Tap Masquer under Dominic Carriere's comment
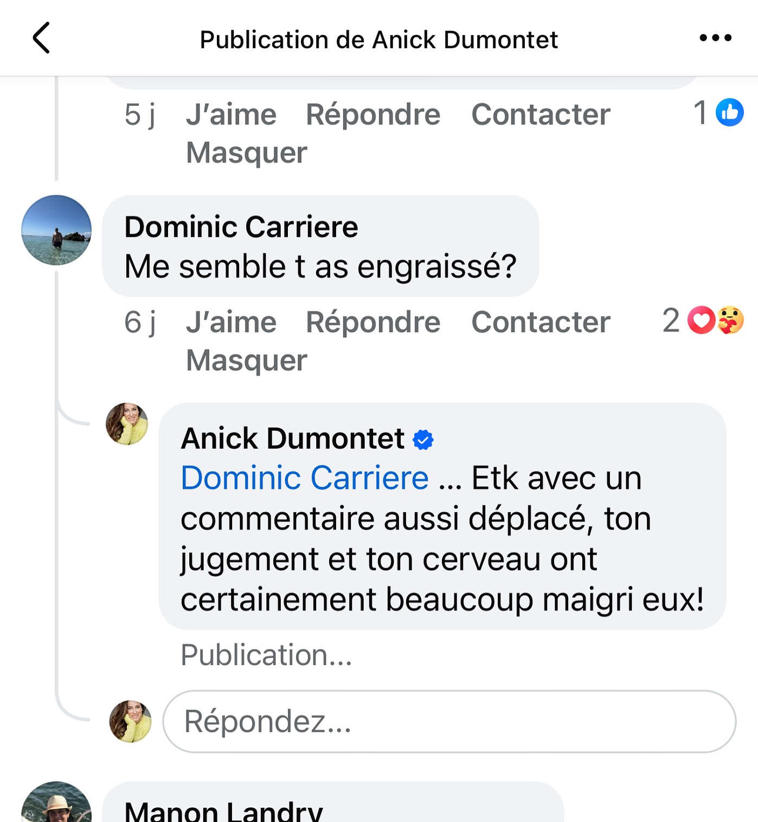758x822 pixels. pos(246,360)
